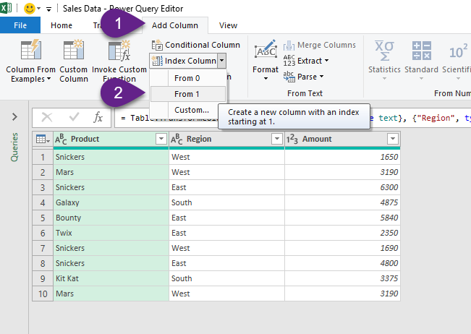471x334 pixels.
Task: Click the formula bar cancel X icon
Action: coord(46,117)
